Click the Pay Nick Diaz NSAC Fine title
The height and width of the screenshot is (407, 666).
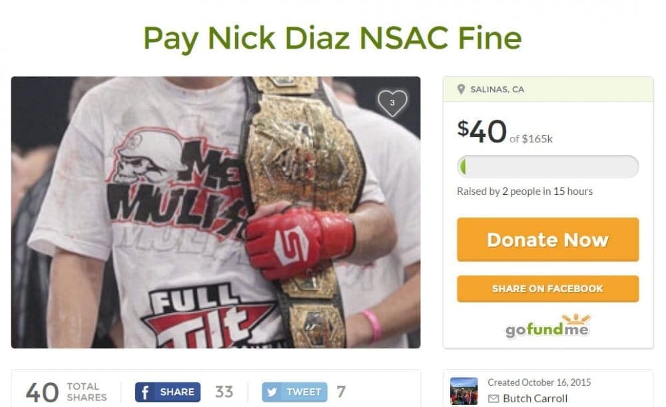point(332,39)
